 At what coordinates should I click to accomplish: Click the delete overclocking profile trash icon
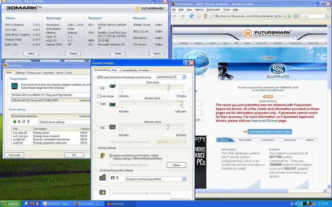[x=117, y=178]
